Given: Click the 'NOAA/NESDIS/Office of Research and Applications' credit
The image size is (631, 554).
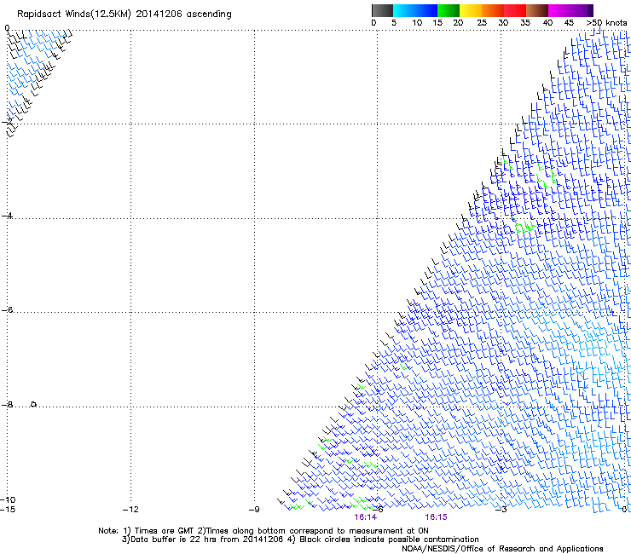Looking at the screenshot, I should [502, 549].
